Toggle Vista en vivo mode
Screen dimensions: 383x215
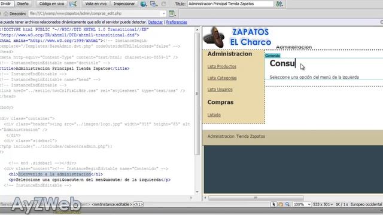point(96,4)
